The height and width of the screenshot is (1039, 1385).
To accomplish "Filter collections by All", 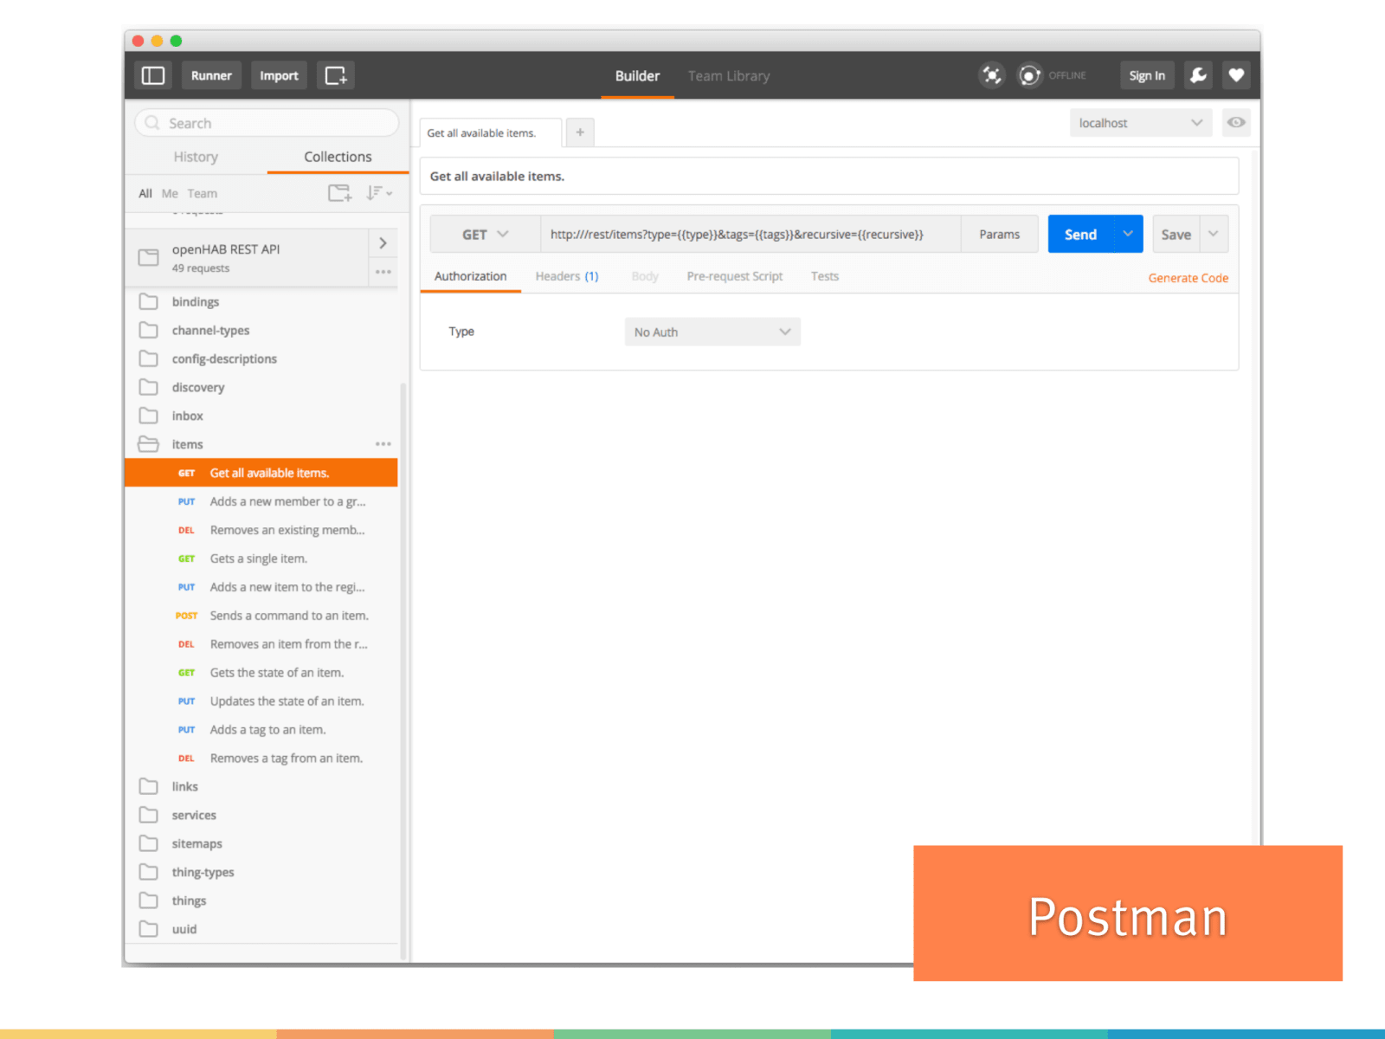I will coord(145,193).
